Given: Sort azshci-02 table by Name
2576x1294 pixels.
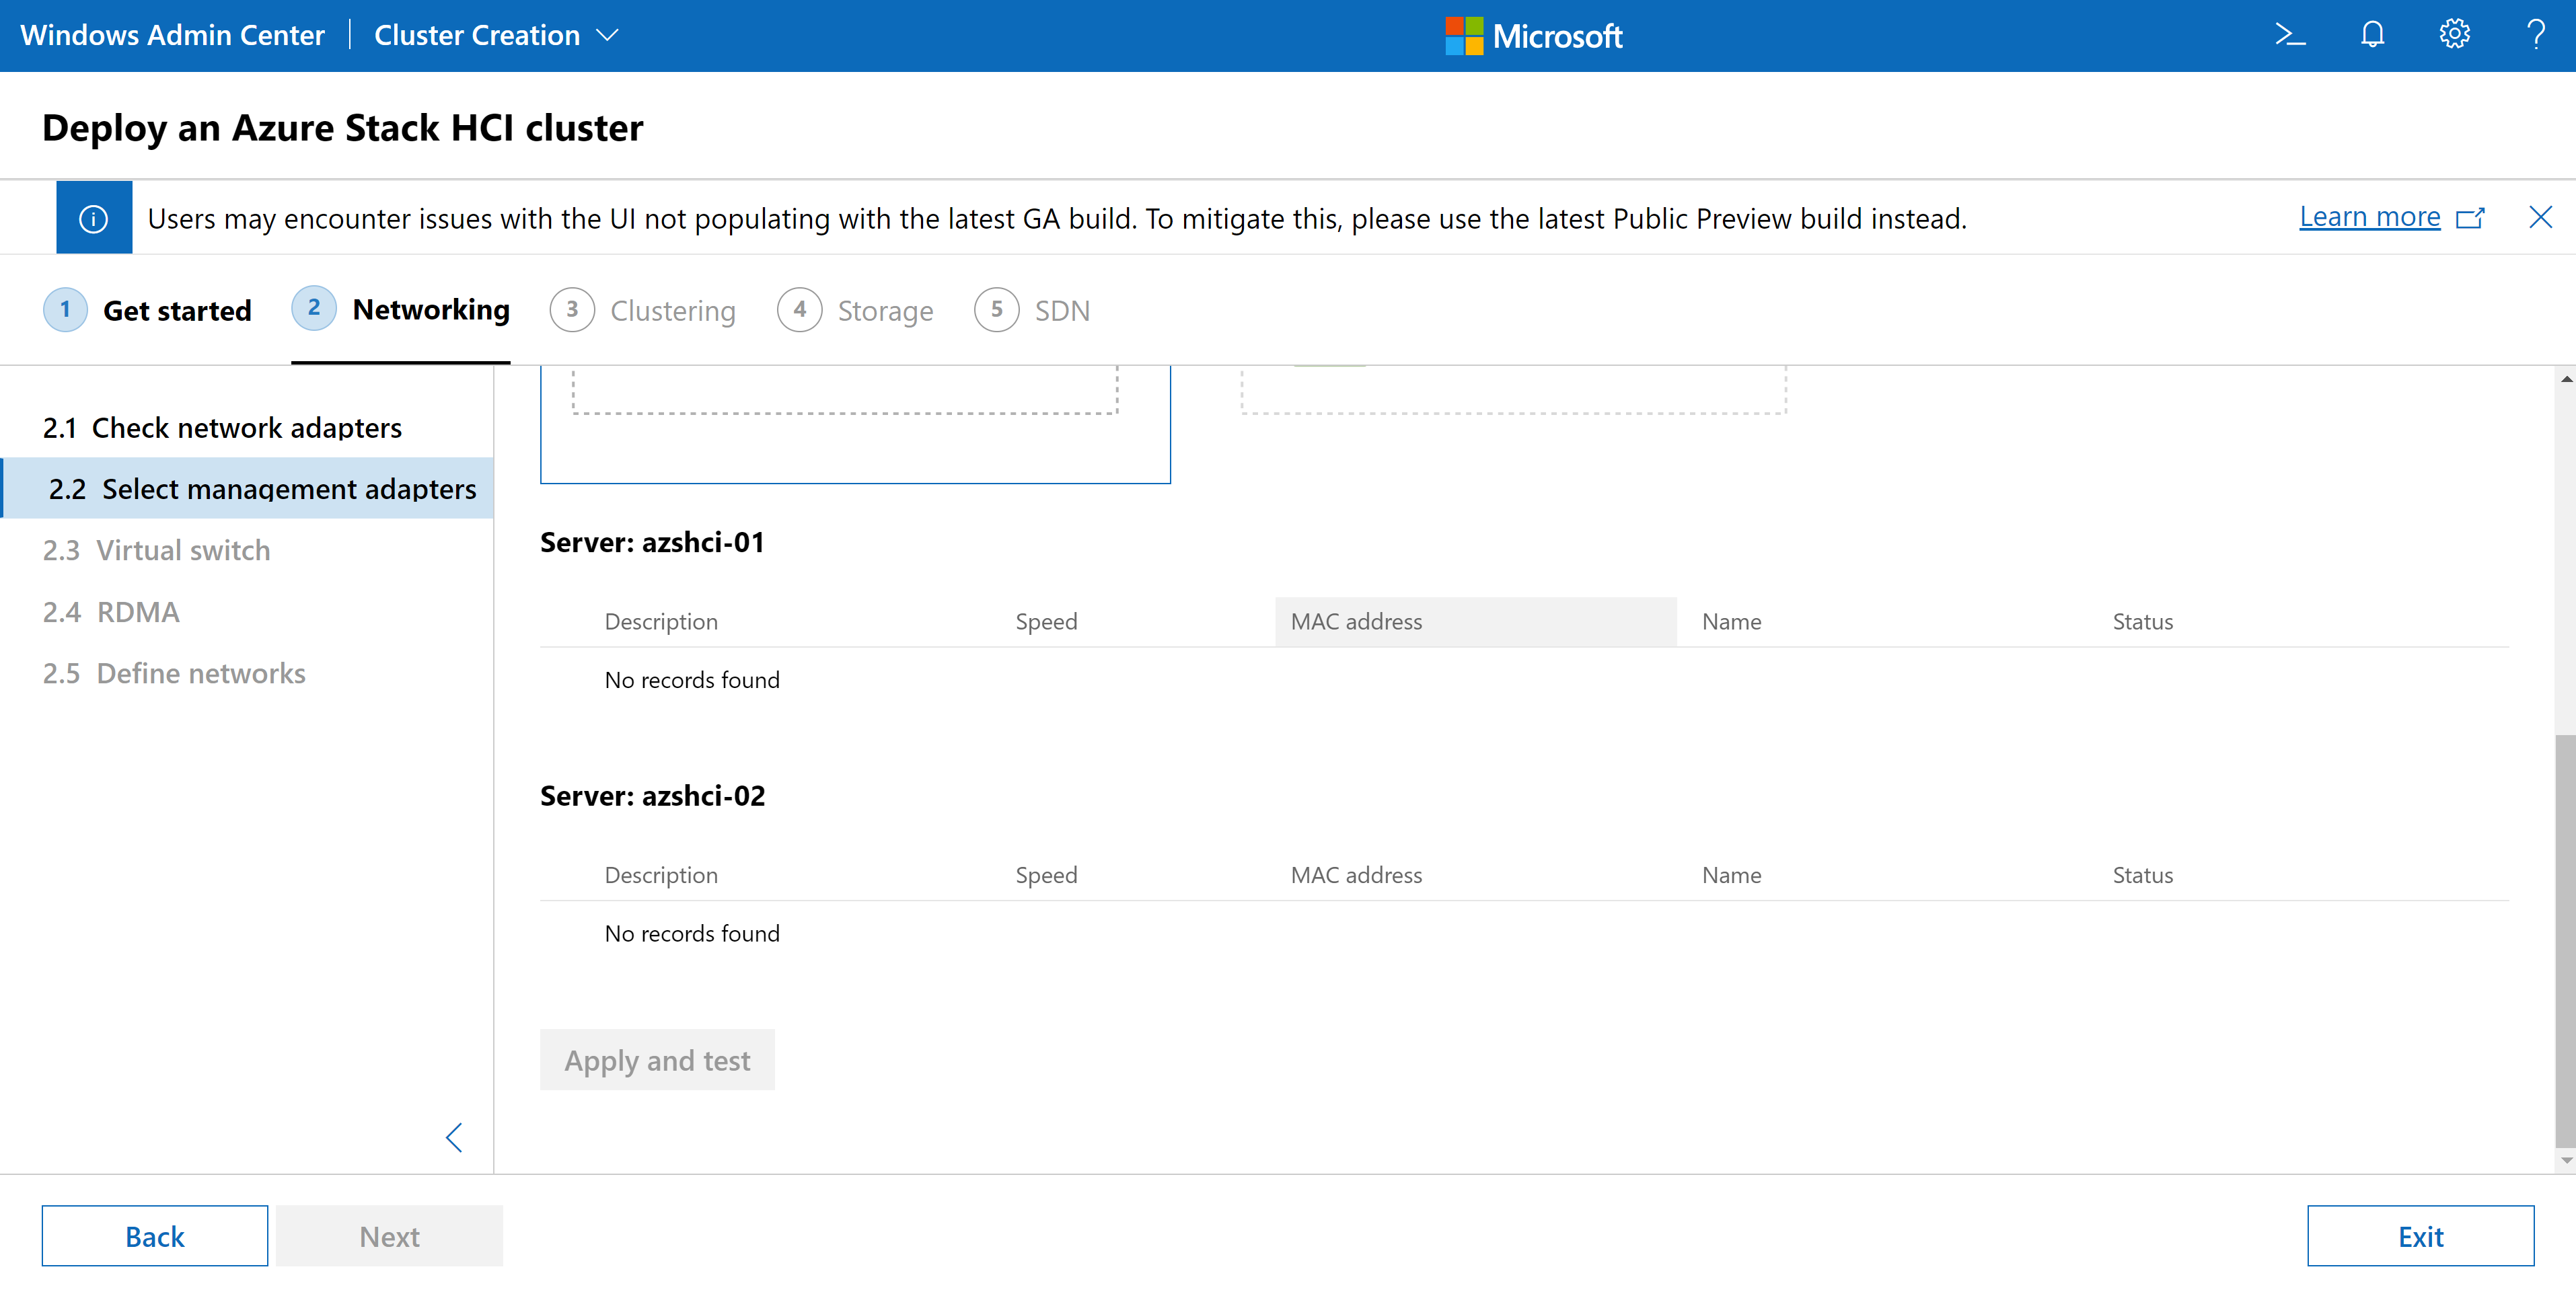Looking at the screenshot, I should [1731, 874].
